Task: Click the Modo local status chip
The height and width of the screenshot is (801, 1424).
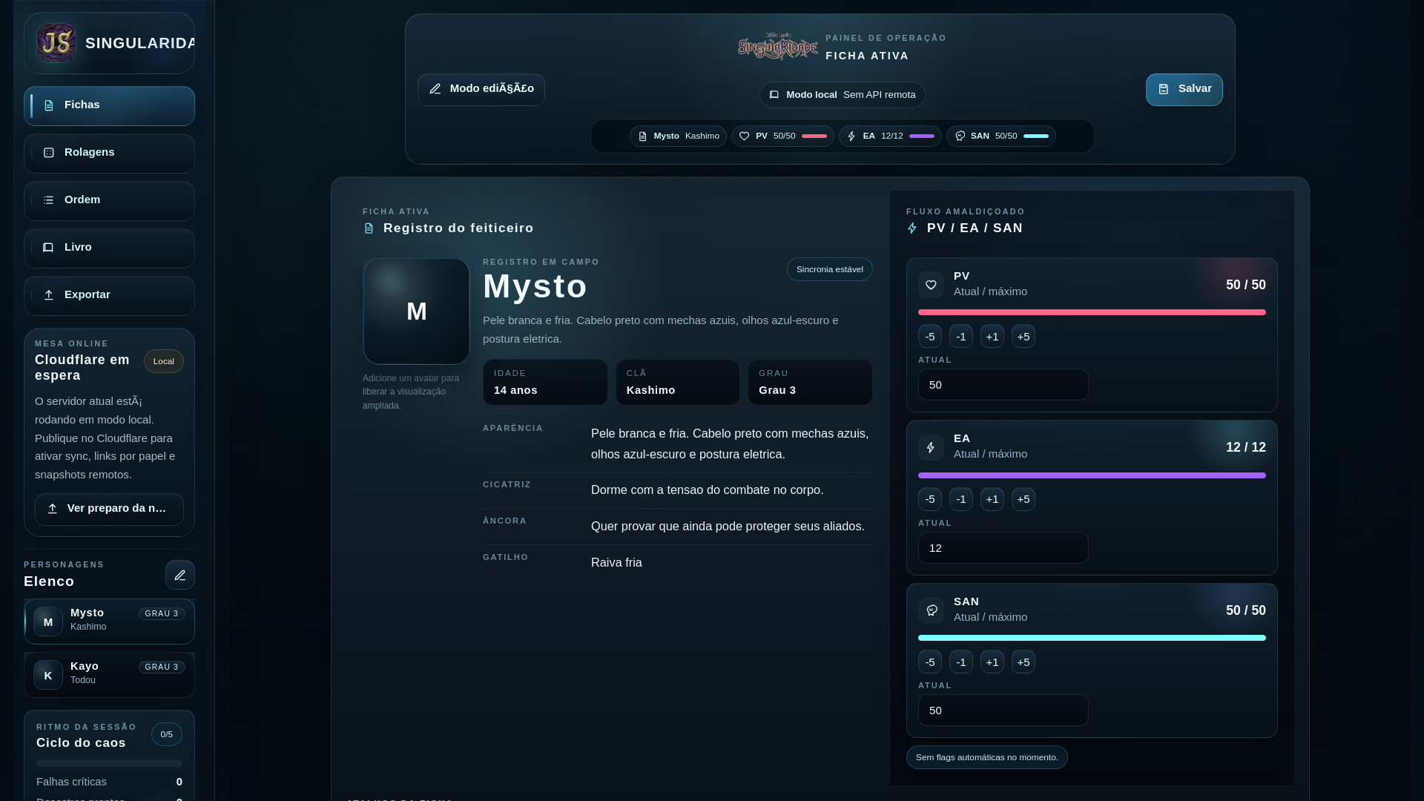Action: (843, 95)
